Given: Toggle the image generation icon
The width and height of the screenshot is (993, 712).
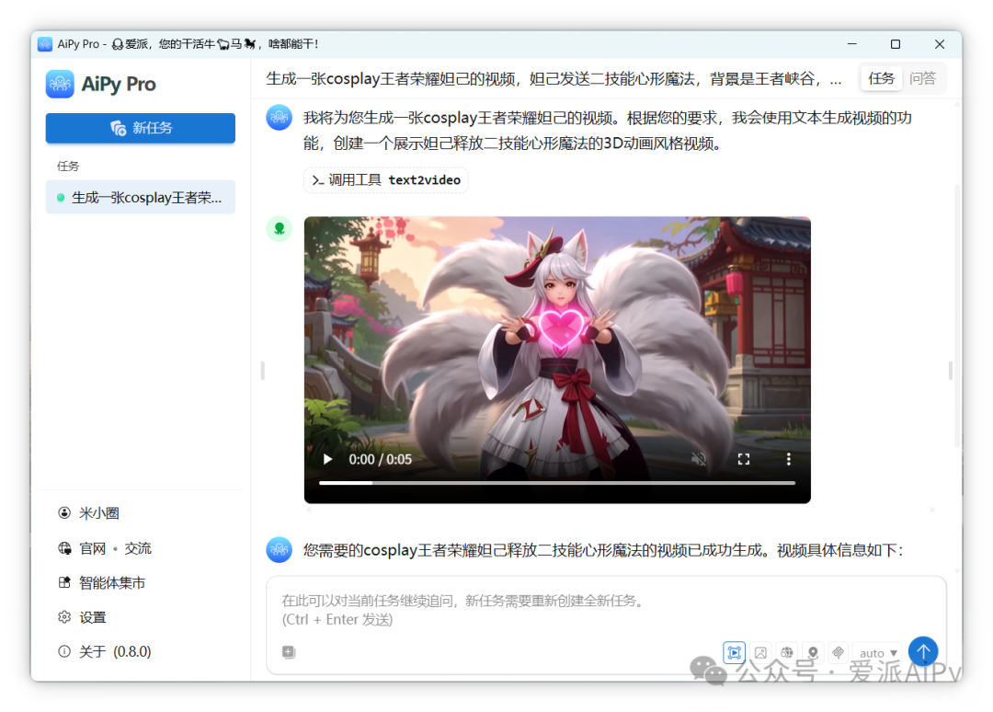Looking at the screenshot, I should point(760,652).
